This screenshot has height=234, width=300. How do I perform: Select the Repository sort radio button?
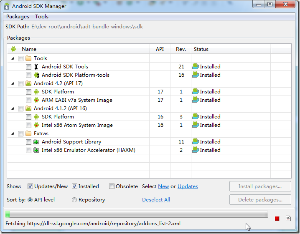pos(74,200)
